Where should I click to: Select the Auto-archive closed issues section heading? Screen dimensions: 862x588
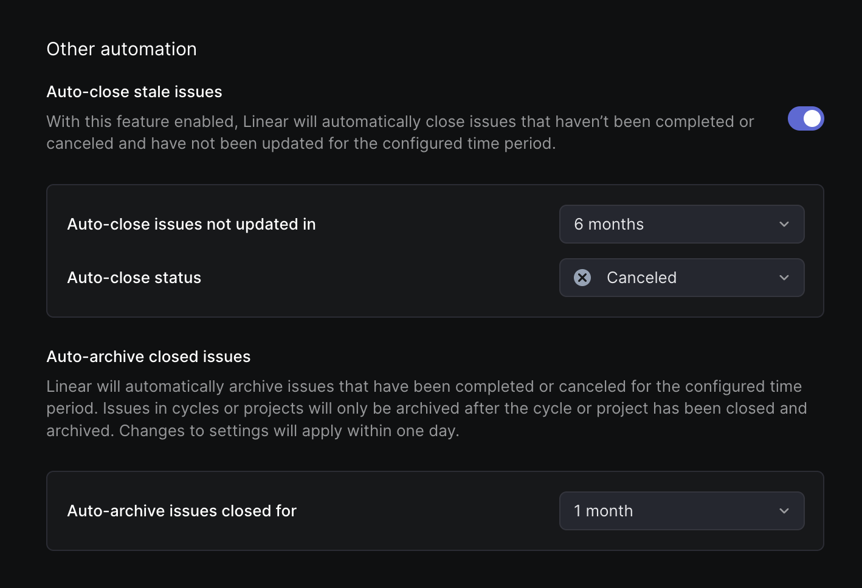tap(148, 357)
